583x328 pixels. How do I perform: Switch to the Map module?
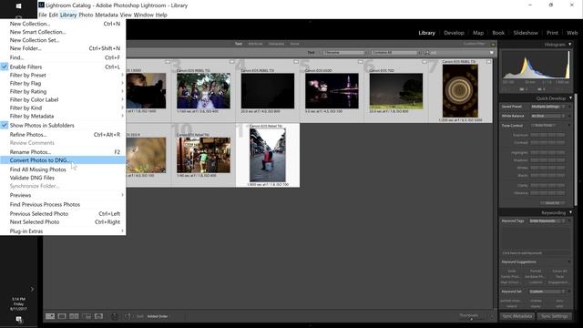(x=478, y=33)
